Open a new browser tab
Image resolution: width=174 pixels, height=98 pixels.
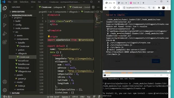click(x=143, y=3)
